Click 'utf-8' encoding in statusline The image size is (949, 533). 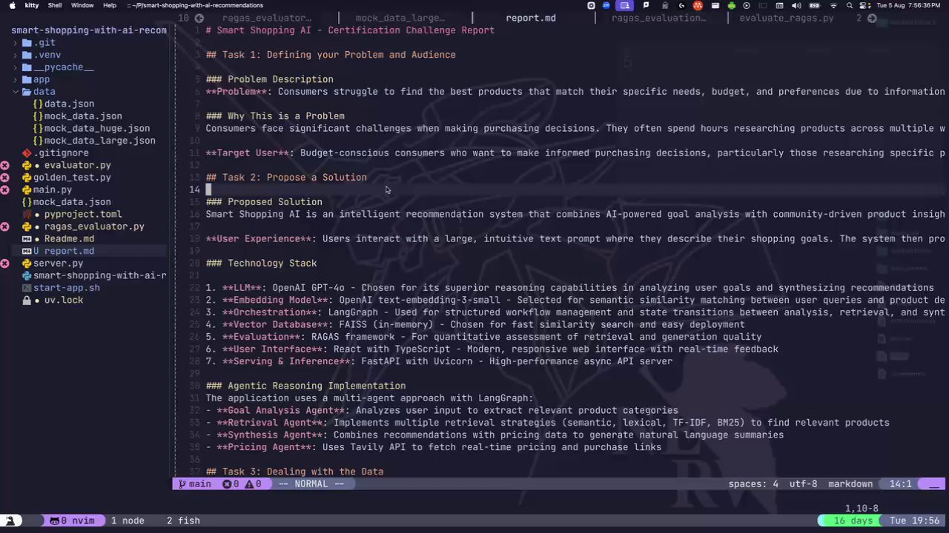point(803,484)
